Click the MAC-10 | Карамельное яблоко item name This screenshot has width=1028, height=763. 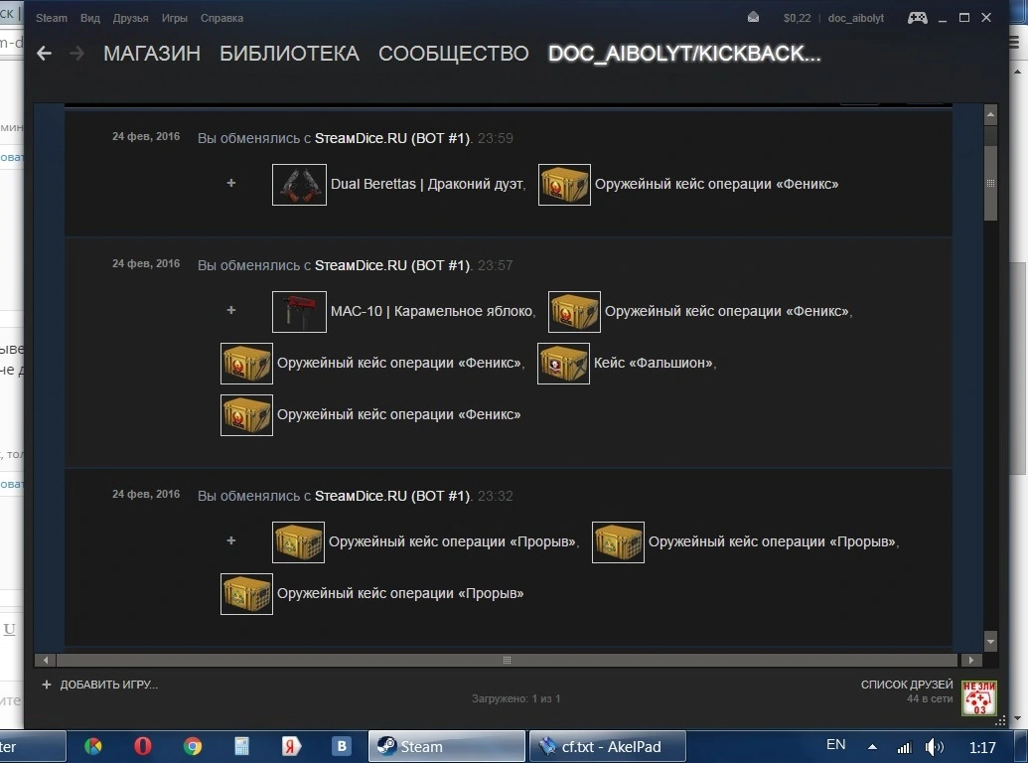433,311
